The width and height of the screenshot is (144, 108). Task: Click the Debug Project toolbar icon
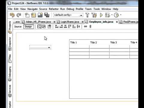pyautogui.click(x=108, y=15)
